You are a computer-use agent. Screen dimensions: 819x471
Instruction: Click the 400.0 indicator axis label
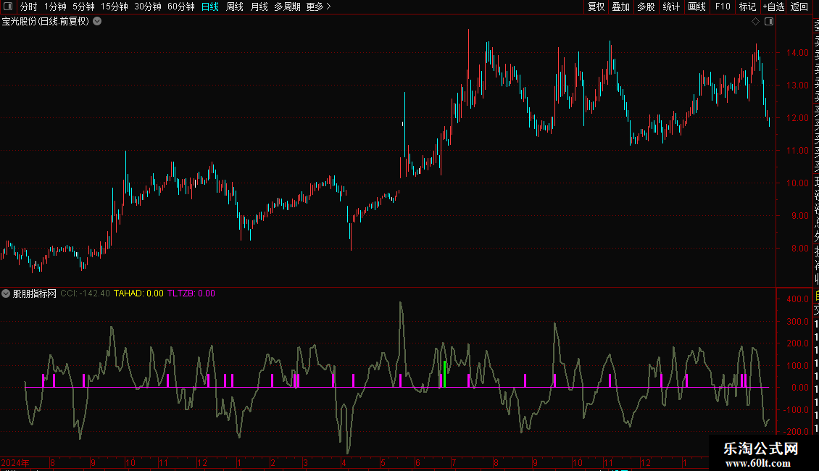point(797,299)
